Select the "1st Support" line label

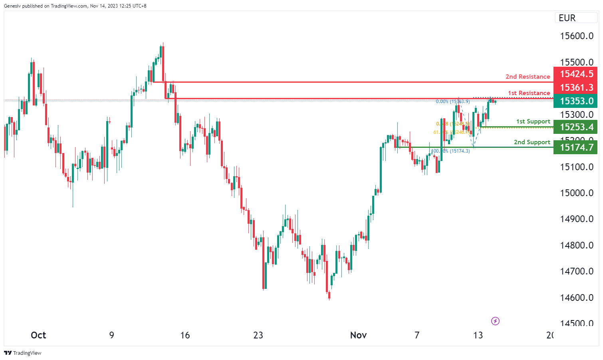pos(533,121)
